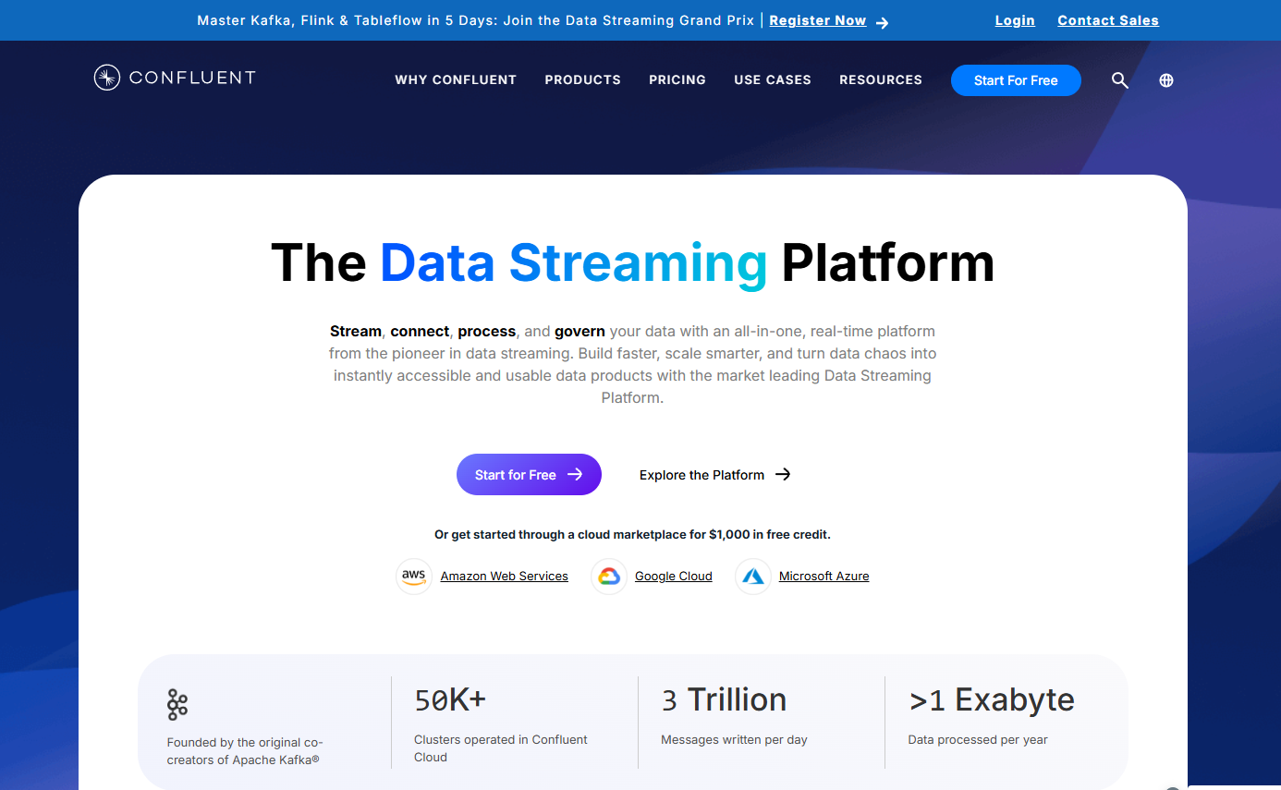Follow the Explore the Platform link

702,475
